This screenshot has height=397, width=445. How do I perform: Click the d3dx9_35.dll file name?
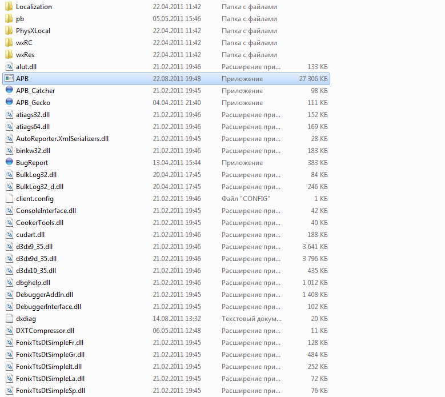point(35,247)
